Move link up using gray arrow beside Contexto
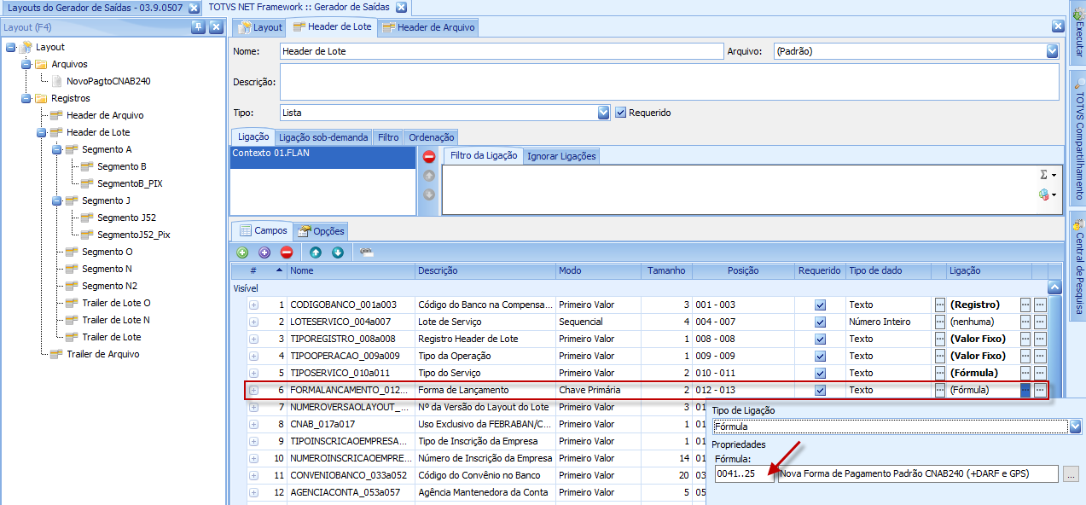This screenshot has height=505, width=1086. [x=429, y=176]
